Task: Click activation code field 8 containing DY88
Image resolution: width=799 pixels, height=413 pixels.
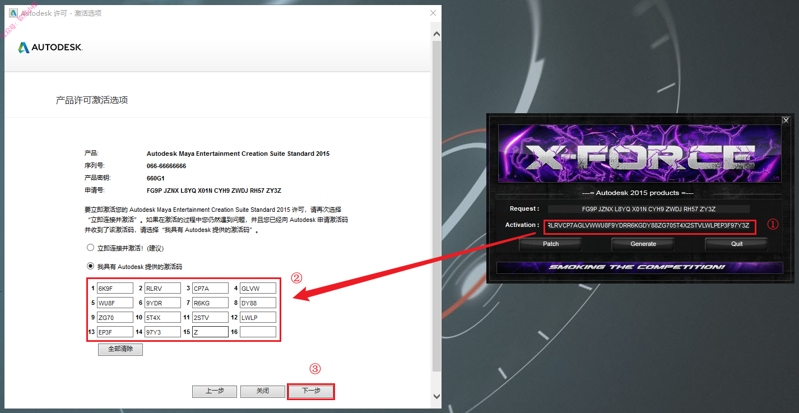Action: [x=258, y=303]
